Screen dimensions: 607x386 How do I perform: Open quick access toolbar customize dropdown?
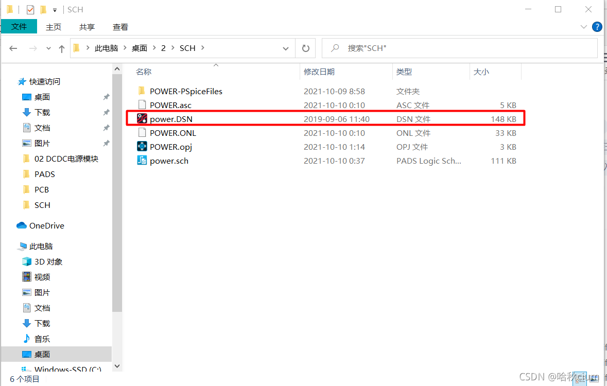click(55, 10)
